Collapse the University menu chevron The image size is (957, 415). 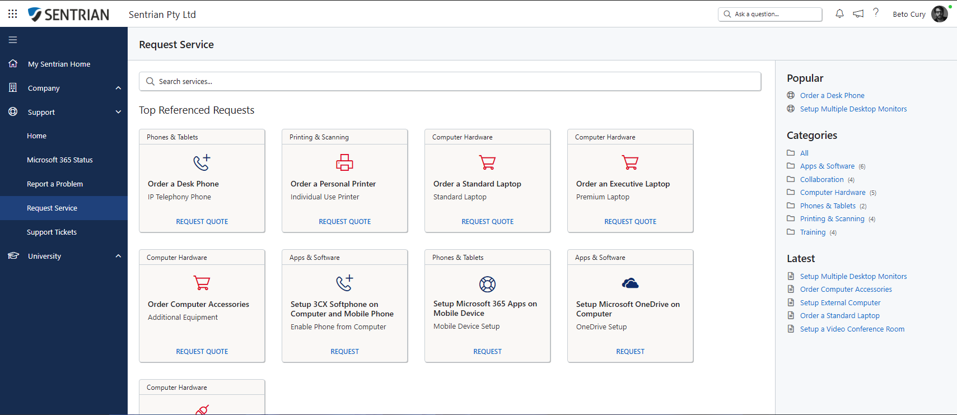[x=118, y=256]
